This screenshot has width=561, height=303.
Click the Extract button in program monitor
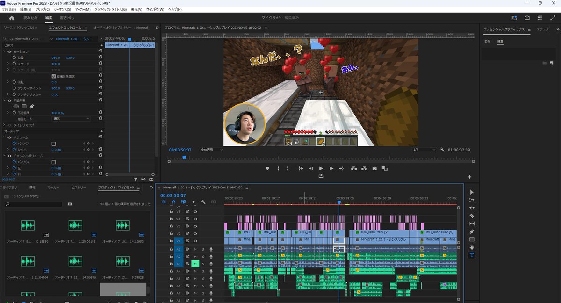tap(364, 168)
